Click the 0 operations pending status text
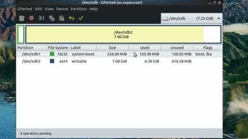Viewport: 248px width, 139px height. tap(36, 134)
